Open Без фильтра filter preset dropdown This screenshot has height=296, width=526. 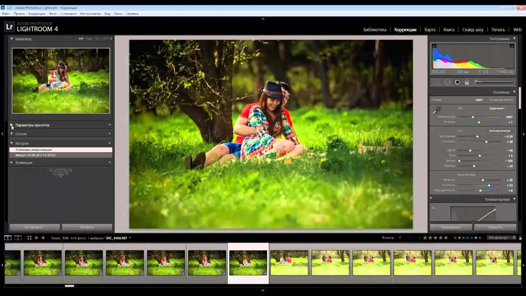502,238
